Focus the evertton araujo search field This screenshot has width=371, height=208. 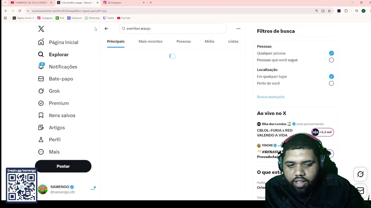click(173, 29)
